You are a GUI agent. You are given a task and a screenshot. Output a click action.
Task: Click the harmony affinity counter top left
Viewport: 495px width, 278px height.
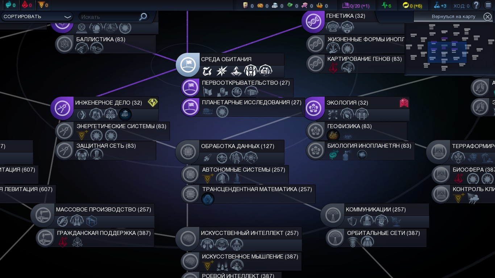10,5
